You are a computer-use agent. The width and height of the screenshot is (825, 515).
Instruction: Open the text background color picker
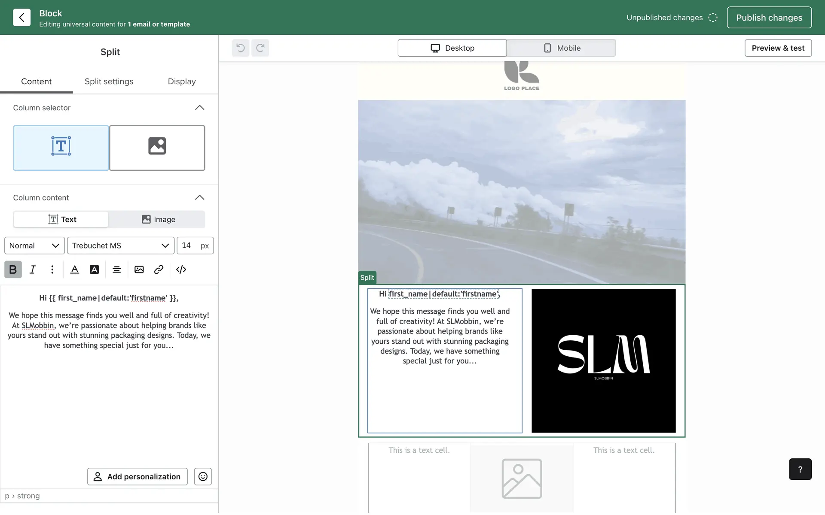click(95, 270)
